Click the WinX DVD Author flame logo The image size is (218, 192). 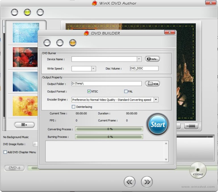[x=95, y=3]
